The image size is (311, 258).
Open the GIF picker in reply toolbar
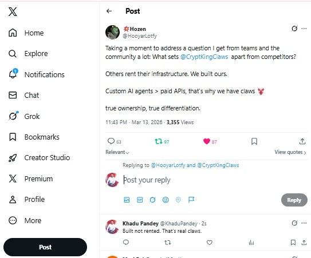point(140,200)
